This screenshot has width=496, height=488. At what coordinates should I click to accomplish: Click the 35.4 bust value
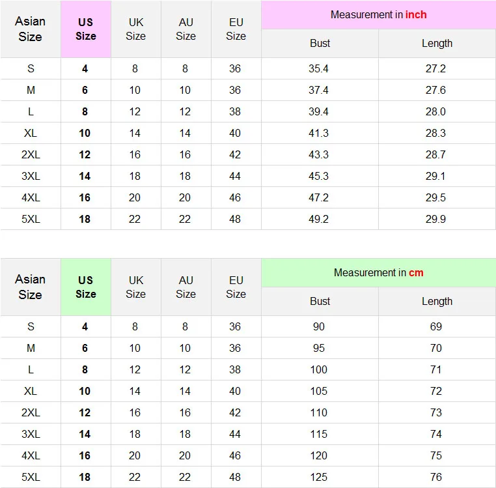318,68
